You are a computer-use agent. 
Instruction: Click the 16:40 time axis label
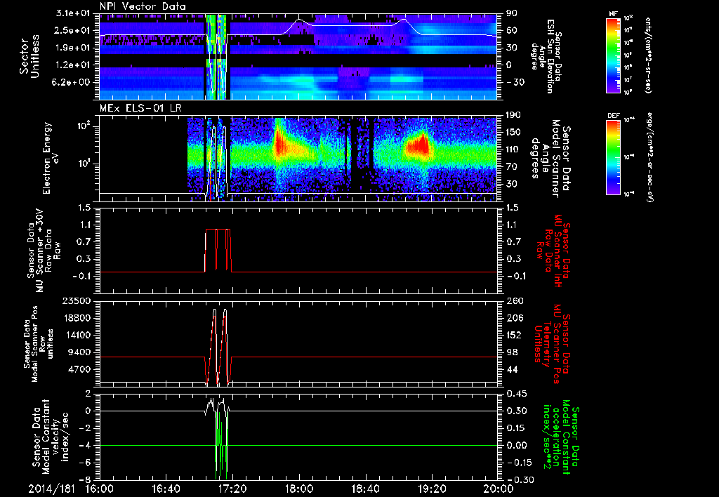click(x=166, y=489)
